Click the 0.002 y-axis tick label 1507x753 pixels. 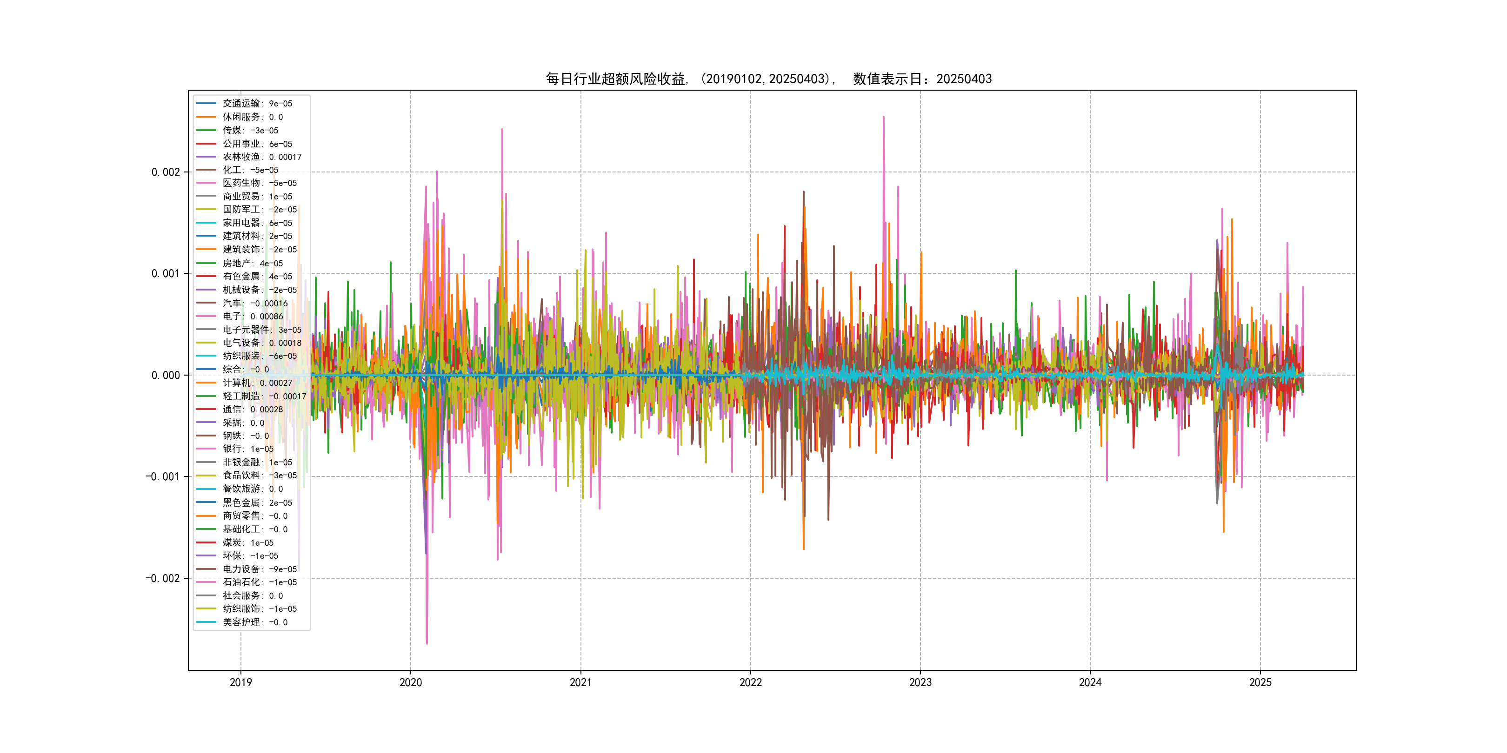click(166, 172)
